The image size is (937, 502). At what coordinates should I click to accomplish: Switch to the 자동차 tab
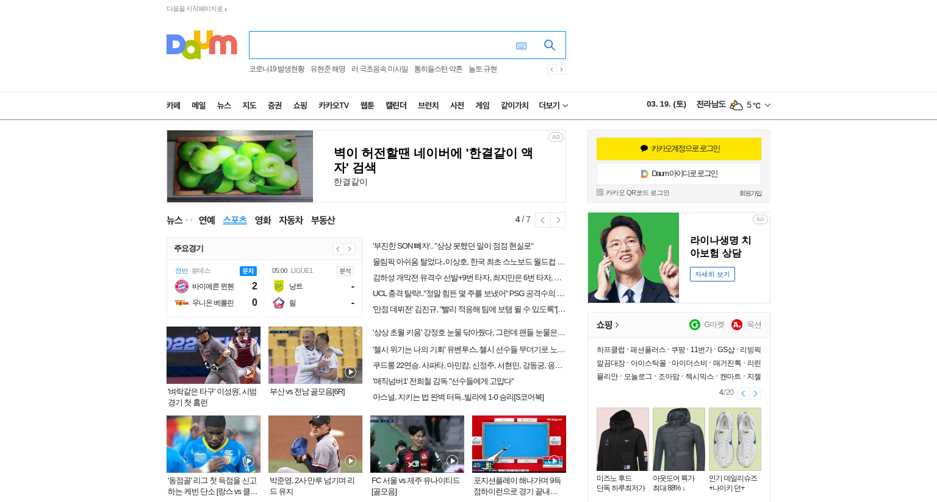291,220
